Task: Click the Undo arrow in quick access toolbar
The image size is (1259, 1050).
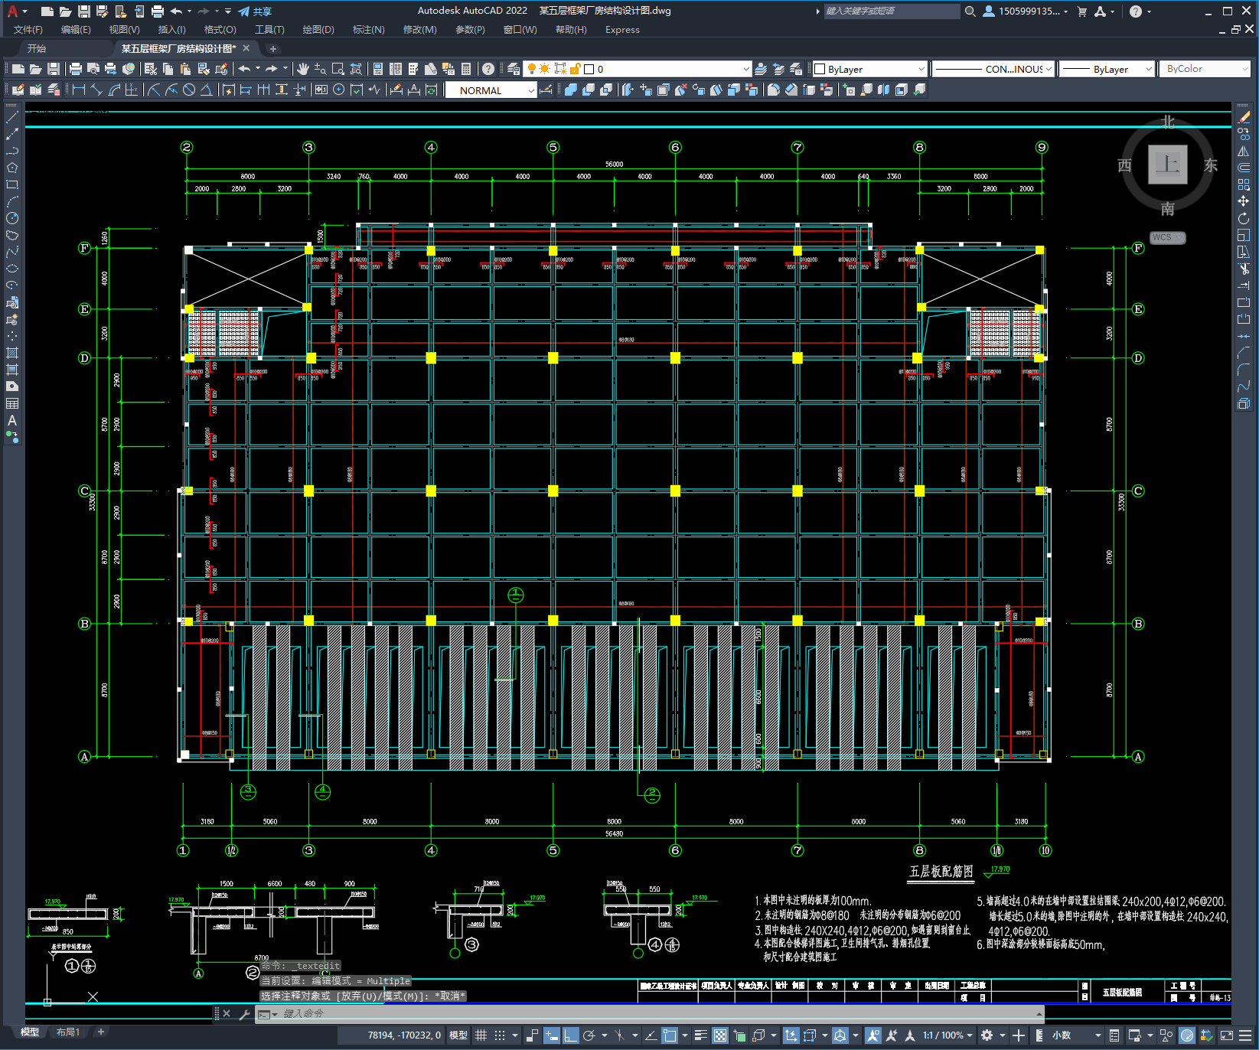Action: click(x=176, y=11)
